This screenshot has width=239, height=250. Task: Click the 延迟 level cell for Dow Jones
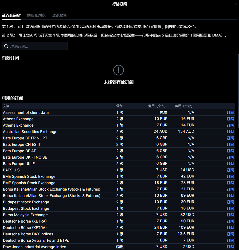click(x=120, y=247)
